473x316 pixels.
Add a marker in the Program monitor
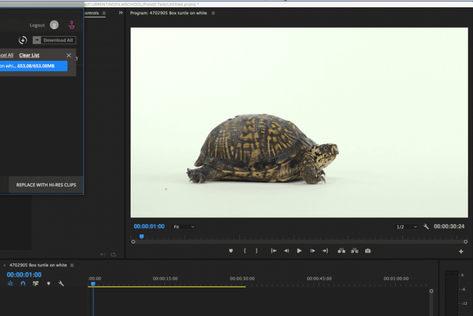click(231, 251)
